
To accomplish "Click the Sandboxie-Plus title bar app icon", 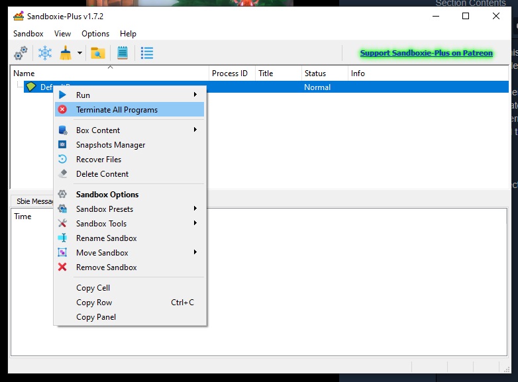I will click(x=19, y=16).
